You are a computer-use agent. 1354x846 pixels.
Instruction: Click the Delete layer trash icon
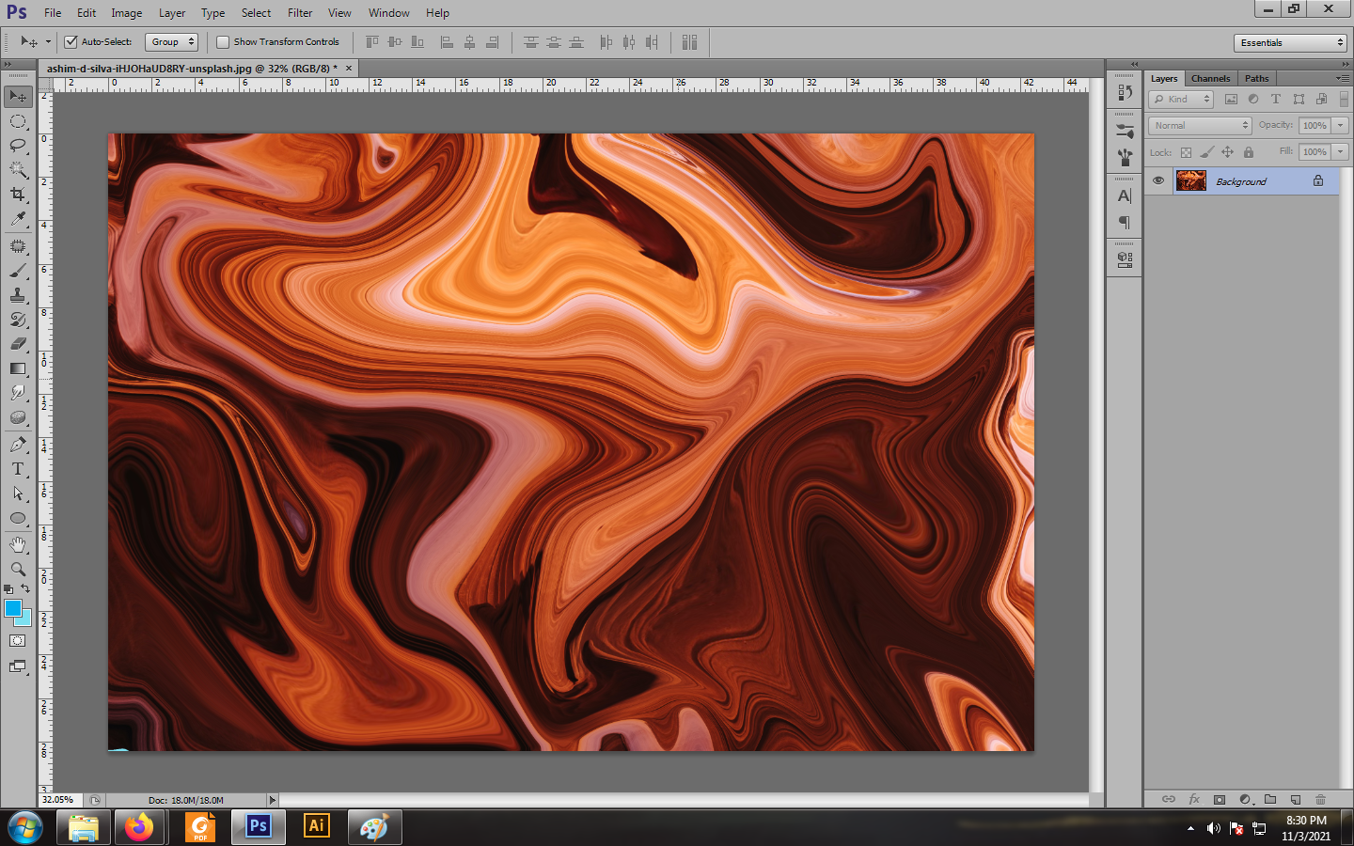pyautogui.click(x=1320, y=800)
